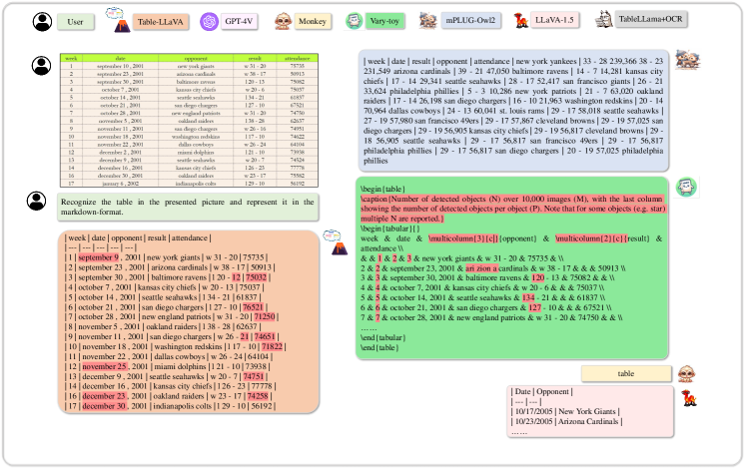Click the red LLaVA-1.5 llama icon beside its legend label

pyautogui.click(x=520, y=21)
